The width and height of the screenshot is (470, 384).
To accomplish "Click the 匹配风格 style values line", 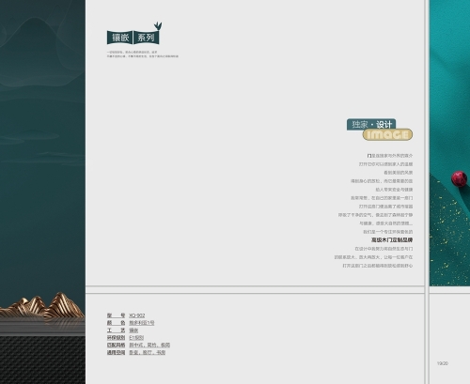I will (x=149, y=345).
